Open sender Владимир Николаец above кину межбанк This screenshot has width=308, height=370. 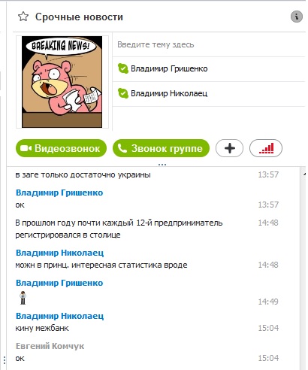[59, 316]
